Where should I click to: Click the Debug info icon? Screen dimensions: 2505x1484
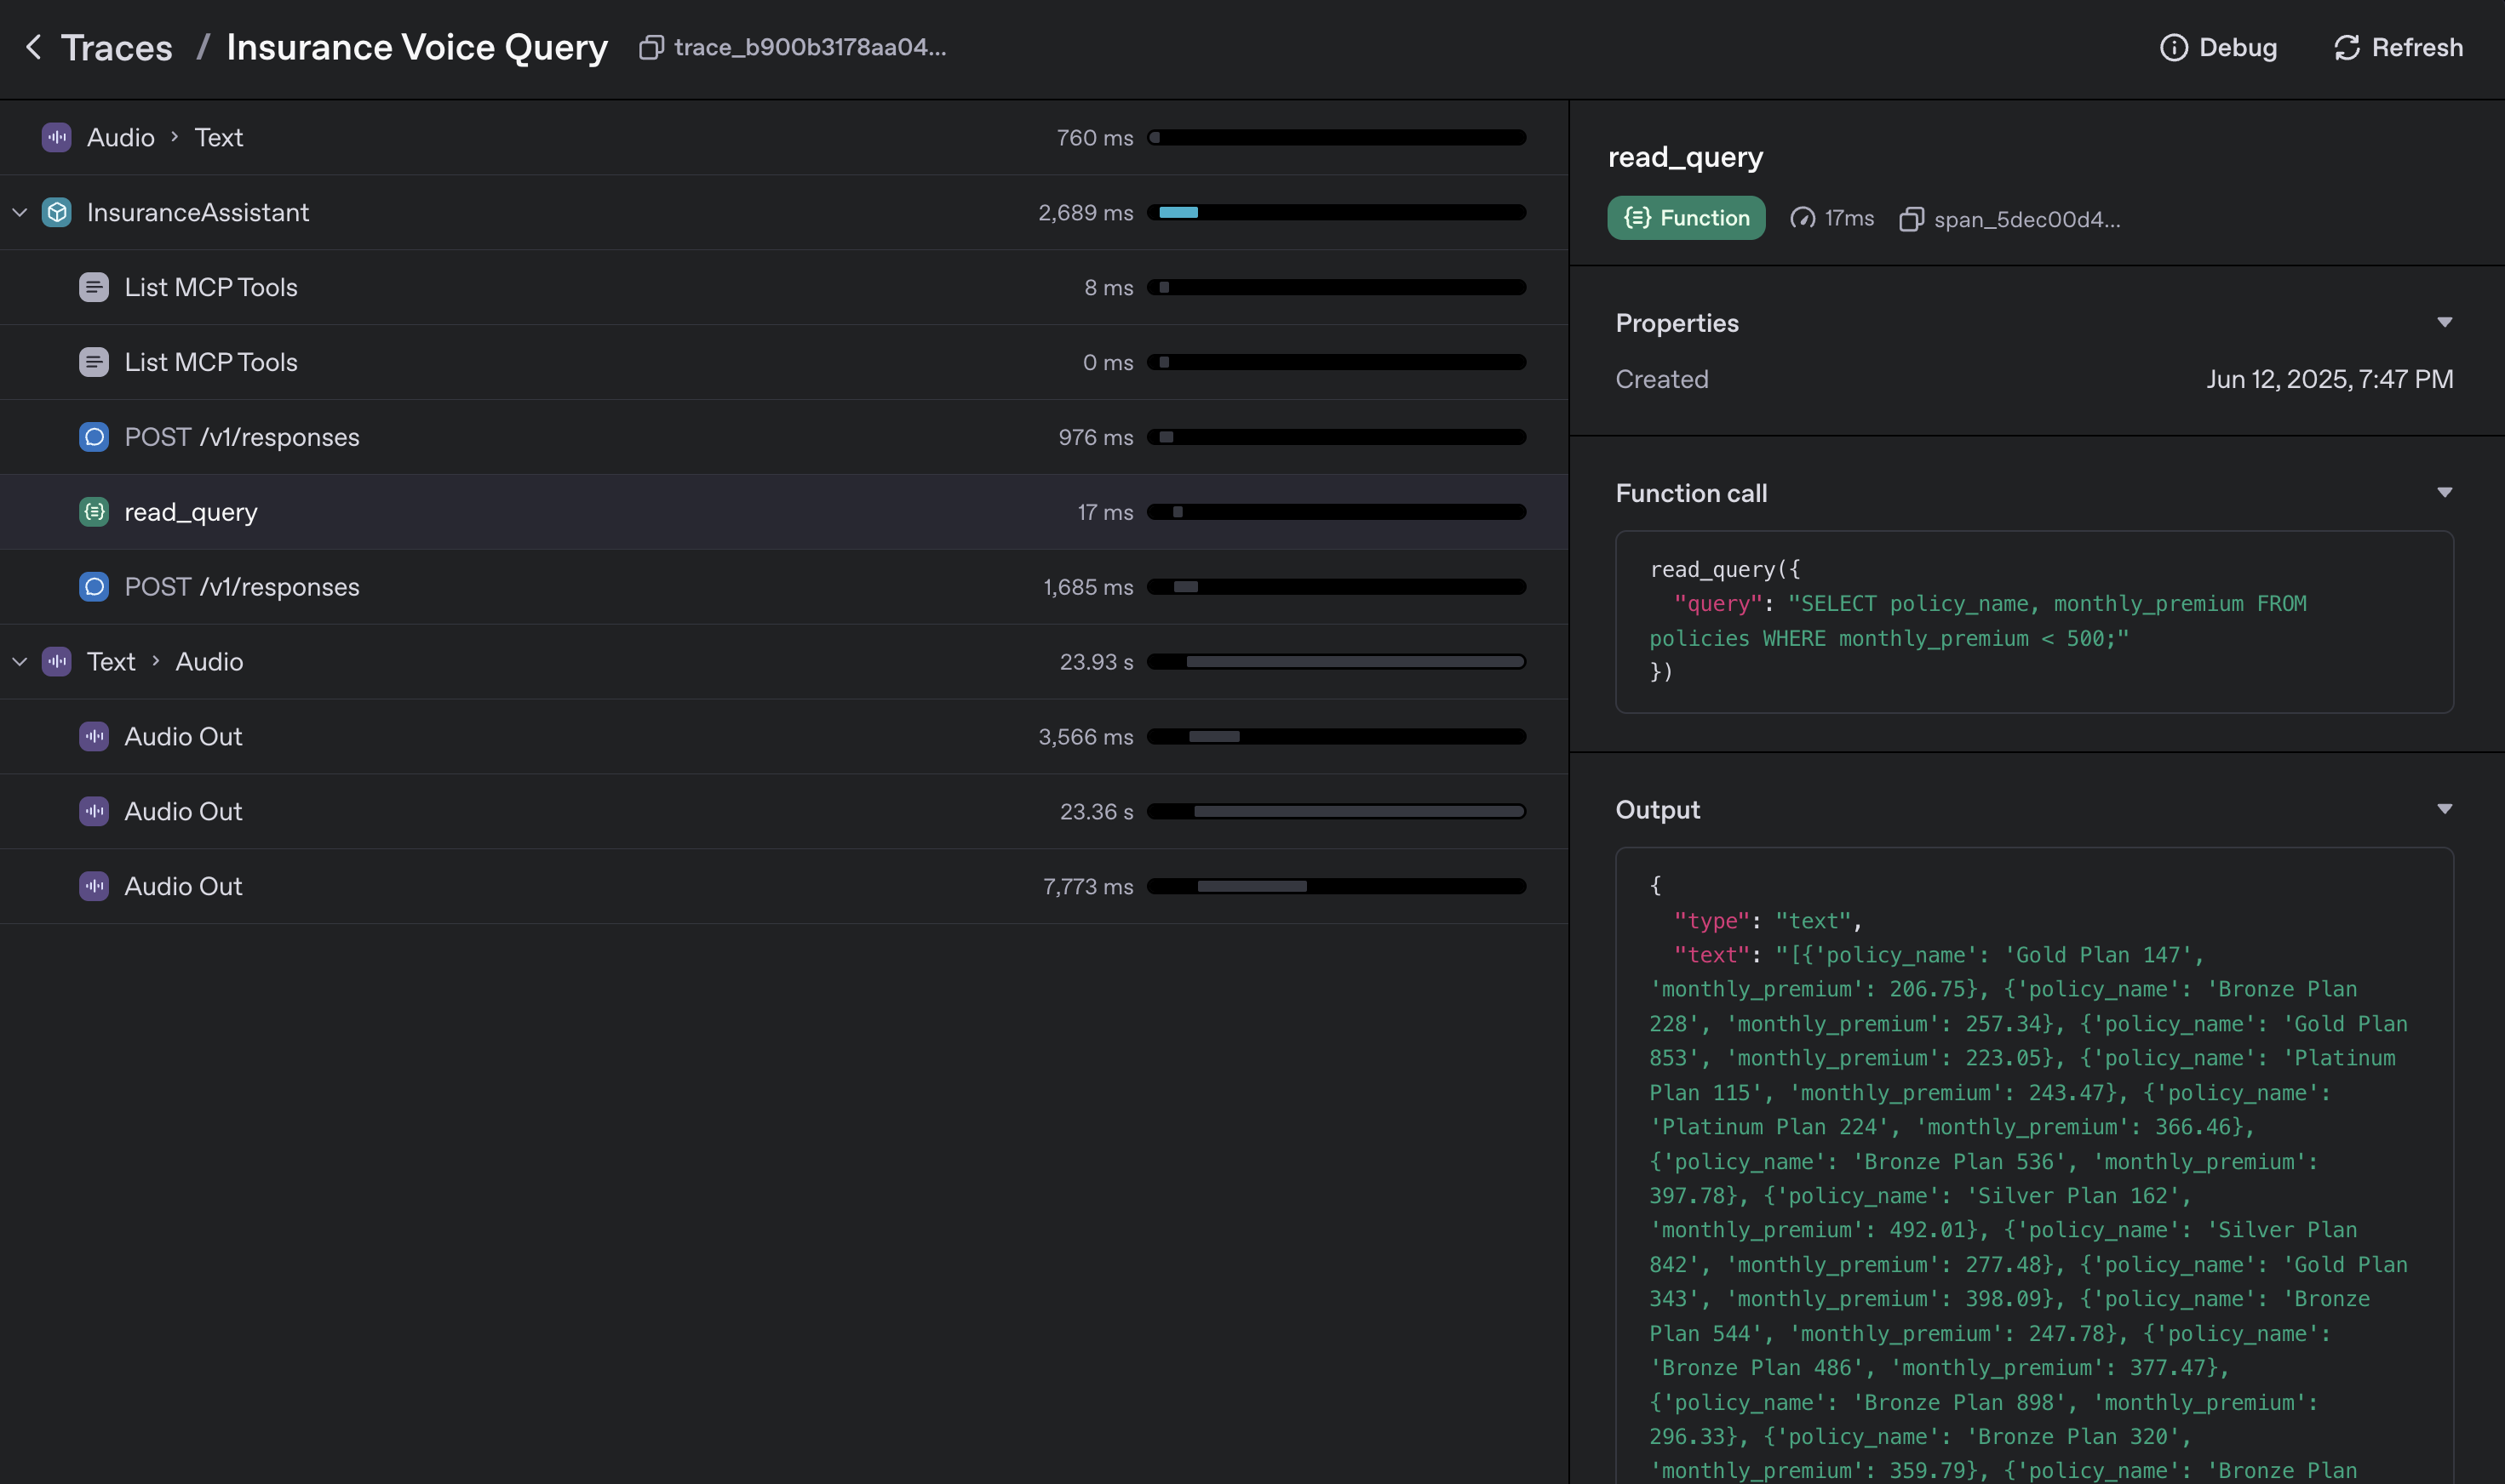point(2173,47)
